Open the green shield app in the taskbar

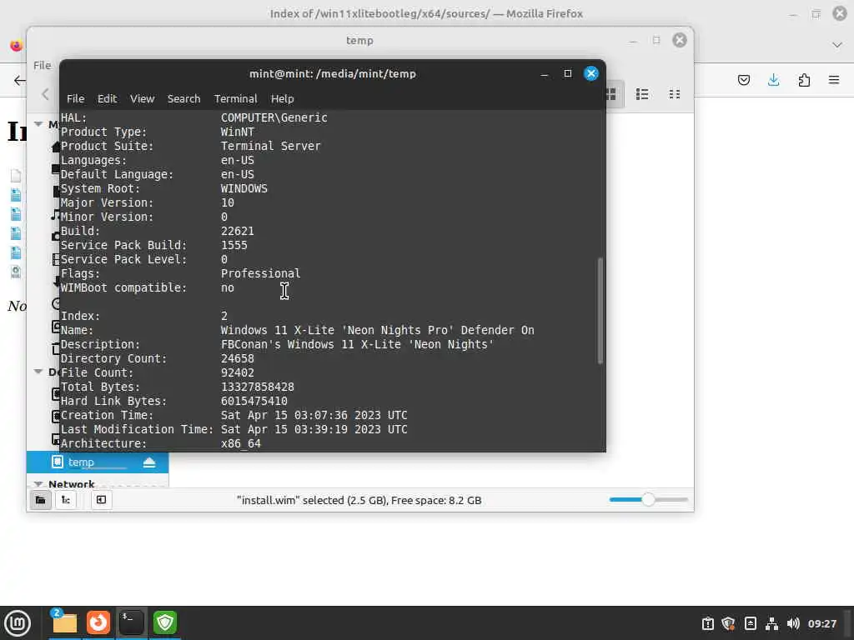(x=165, y=622)
